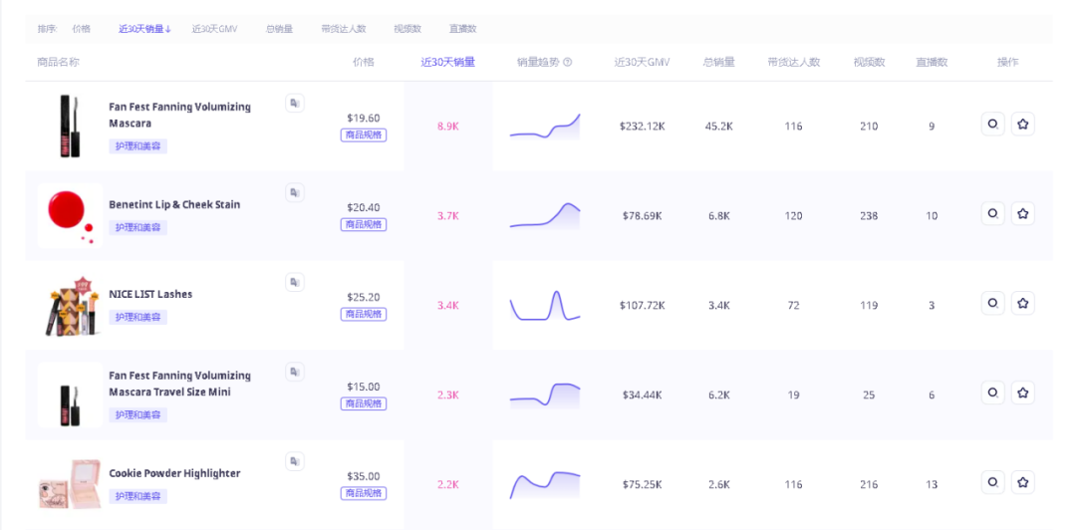The image size is (1076, 530).
Task: Click translate icon for Benetint Lip & Cheek Stain
Action: [x=294, y=192]
